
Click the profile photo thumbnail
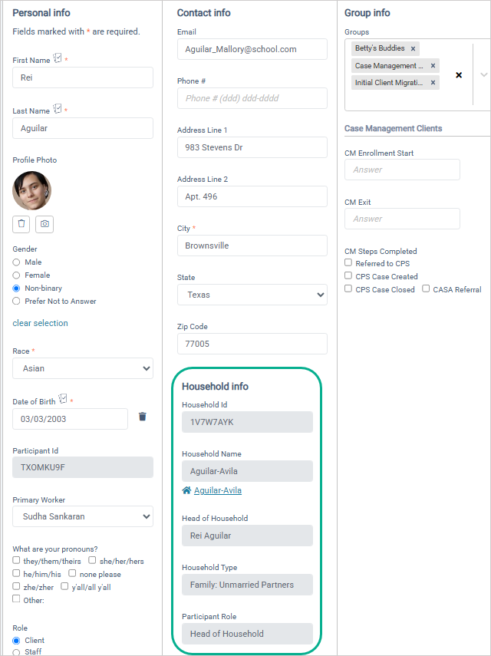(x=32, y=190)
